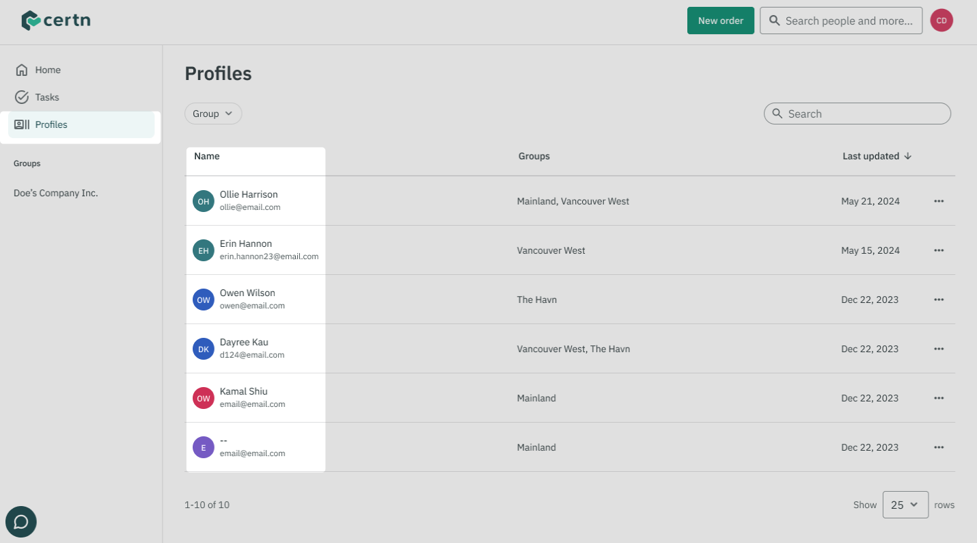This screenshot has height=543, width=977.
Task: Click the Certn logo
Action: point(55,20)
